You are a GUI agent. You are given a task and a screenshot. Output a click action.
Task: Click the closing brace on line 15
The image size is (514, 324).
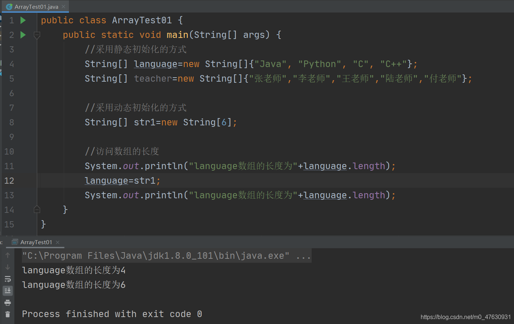[43, 224]
